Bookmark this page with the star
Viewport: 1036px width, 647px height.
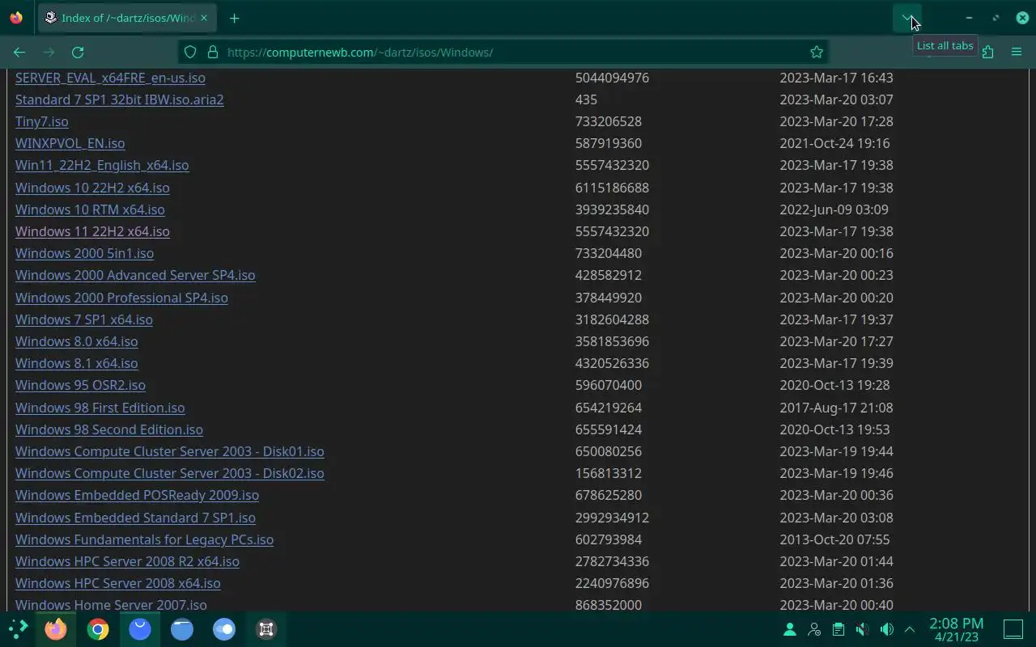pyautogui.click(x=817, y=52)
